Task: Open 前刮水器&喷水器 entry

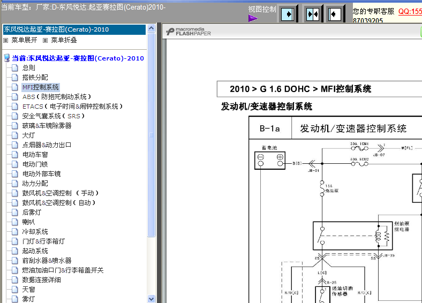Action: 47,261
